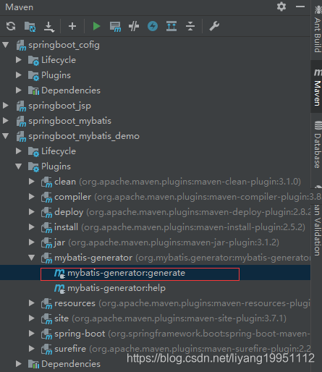322x372 pixels.
Task: Click Lifecycle folder icon under springboot_mybatis_demo
Action: coord(33,151)
